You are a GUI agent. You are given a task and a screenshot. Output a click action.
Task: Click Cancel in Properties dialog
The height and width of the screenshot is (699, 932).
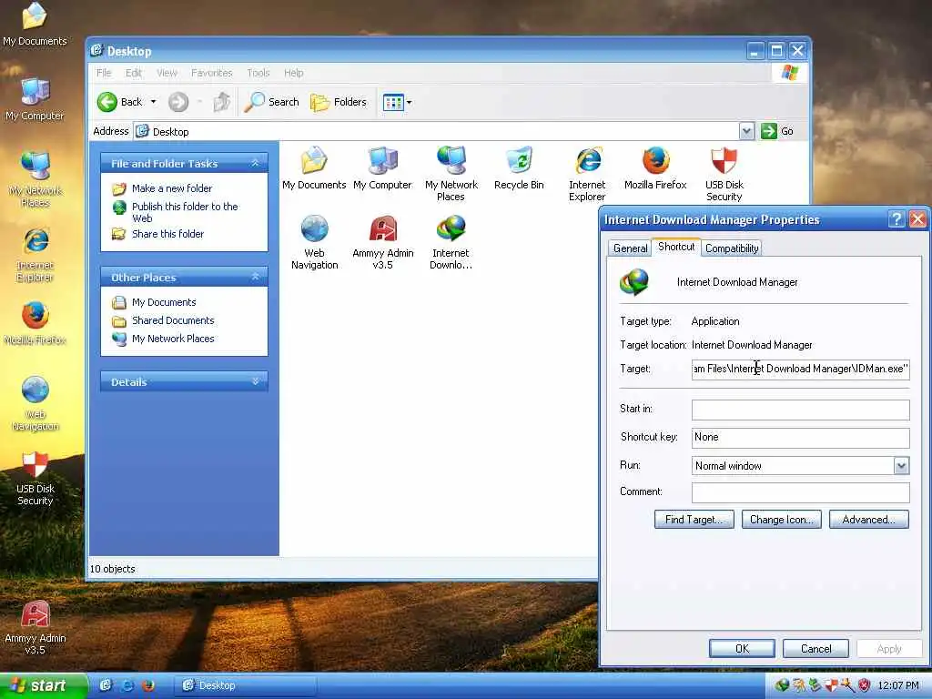coord(815,648)
